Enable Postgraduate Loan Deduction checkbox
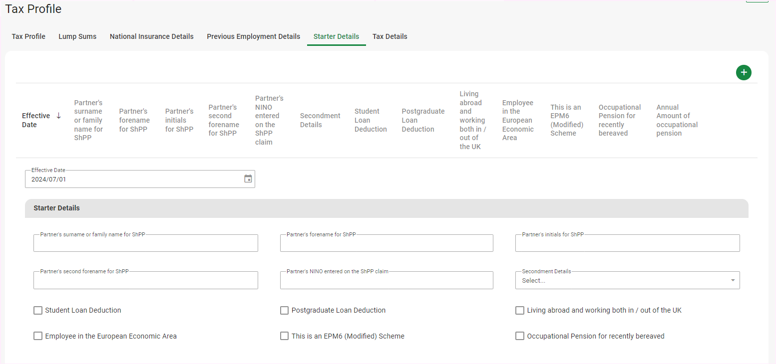 284,311
